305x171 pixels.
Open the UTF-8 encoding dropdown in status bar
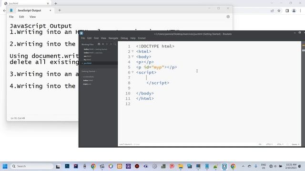(x=269, y=144)
